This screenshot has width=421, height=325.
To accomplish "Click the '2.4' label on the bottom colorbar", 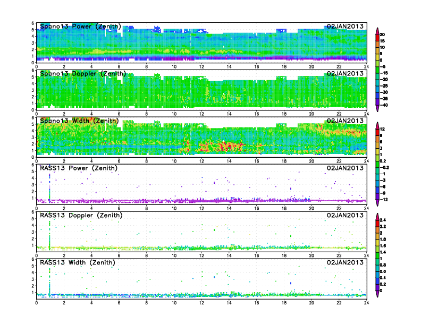I will (383, 220).
